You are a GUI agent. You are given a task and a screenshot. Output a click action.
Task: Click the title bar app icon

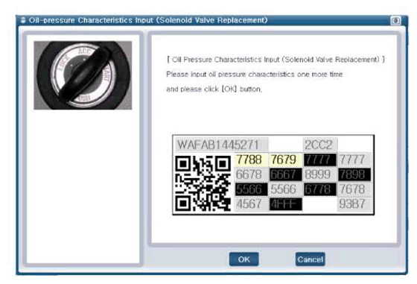click(x=23, y=20)
